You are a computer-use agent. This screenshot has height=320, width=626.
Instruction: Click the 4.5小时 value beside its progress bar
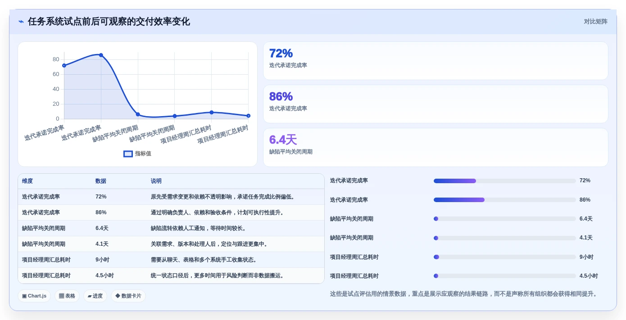tap(589, 276)
